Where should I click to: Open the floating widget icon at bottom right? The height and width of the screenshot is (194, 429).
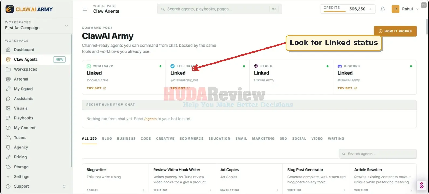click(x=421, y=185)
